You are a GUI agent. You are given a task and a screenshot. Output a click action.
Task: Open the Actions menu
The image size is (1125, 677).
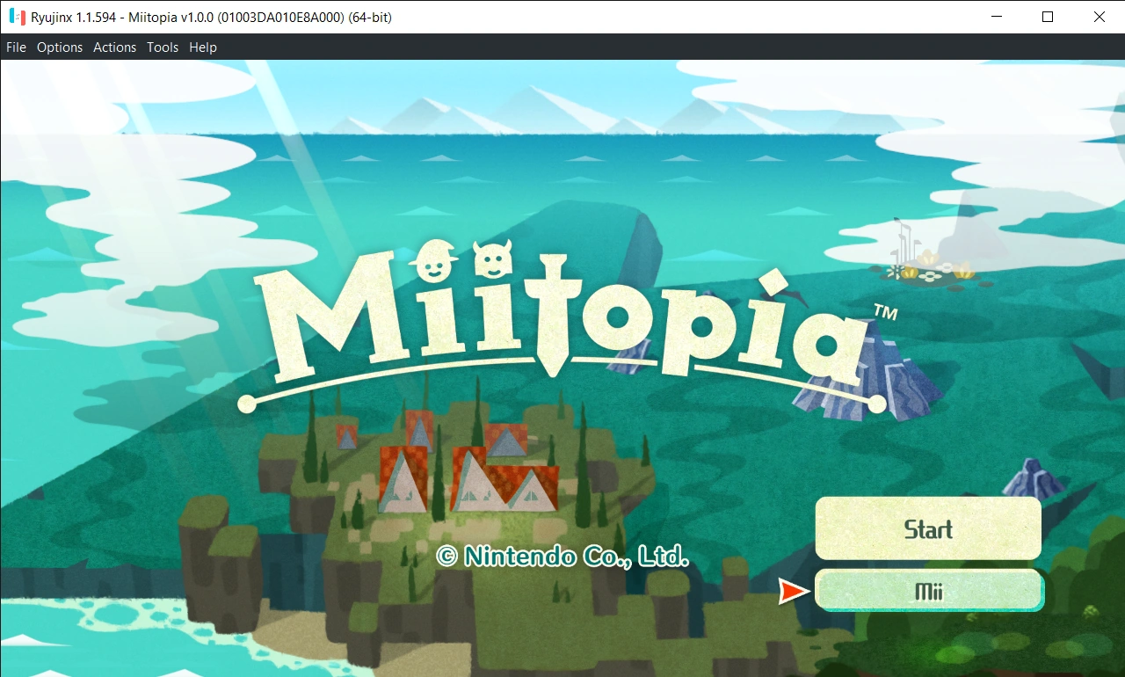pyautogui.click(x=114, y=47)
